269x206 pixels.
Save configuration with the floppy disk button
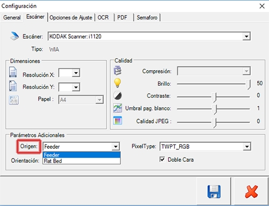[x=214, y=191]
